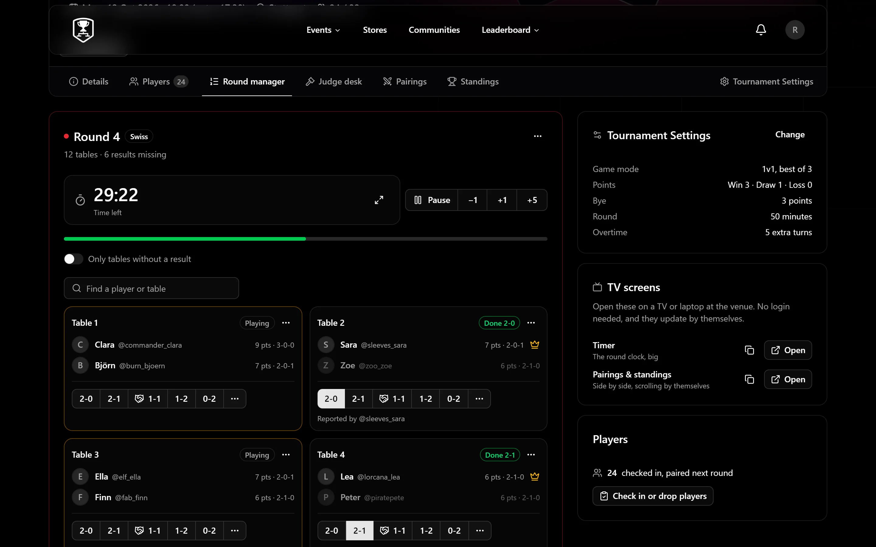
Task: Click the green round progress bar
Action: 185,239
